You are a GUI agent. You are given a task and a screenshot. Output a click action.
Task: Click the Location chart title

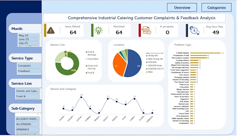tap(119, 45)
